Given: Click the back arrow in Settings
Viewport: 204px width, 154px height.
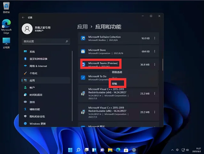Looking at the screenshot, I should 23,18.
